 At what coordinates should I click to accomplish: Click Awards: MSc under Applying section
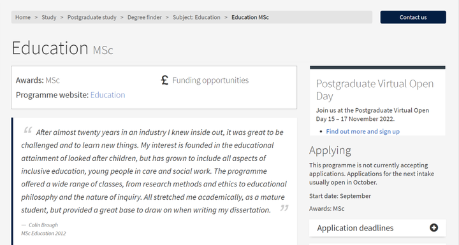point(326,209)
